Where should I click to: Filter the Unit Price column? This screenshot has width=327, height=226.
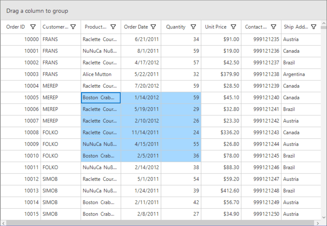pyautogui.click(x=233, y=27)
